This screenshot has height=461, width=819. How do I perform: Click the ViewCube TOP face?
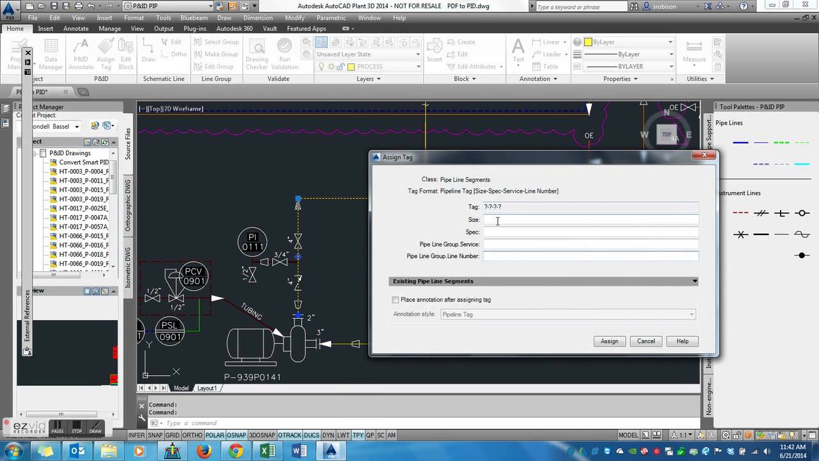click(667, 134)
